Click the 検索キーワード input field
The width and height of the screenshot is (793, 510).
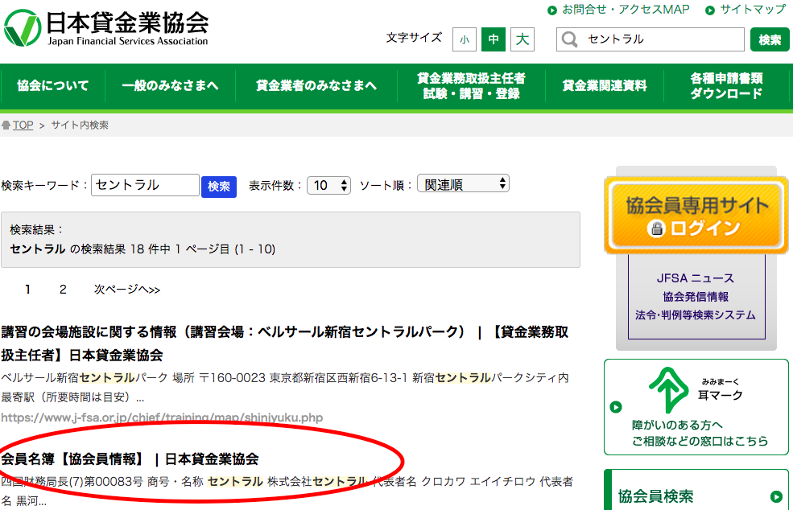pyautogui.click(x=145, y=185)
